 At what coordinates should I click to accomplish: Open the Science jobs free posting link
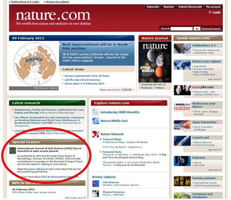pyautogui.click(x=206, y=93)
